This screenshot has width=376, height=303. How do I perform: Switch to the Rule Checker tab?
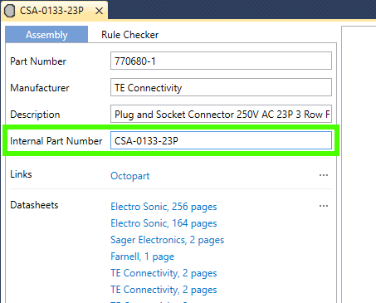129,35
